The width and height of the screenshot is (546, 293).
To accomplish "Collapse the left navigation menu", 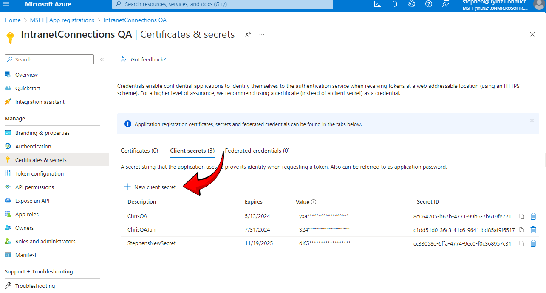I will 102,59.
